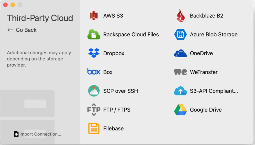Click the left arrow beside Go Back

[x=10, y=30]
